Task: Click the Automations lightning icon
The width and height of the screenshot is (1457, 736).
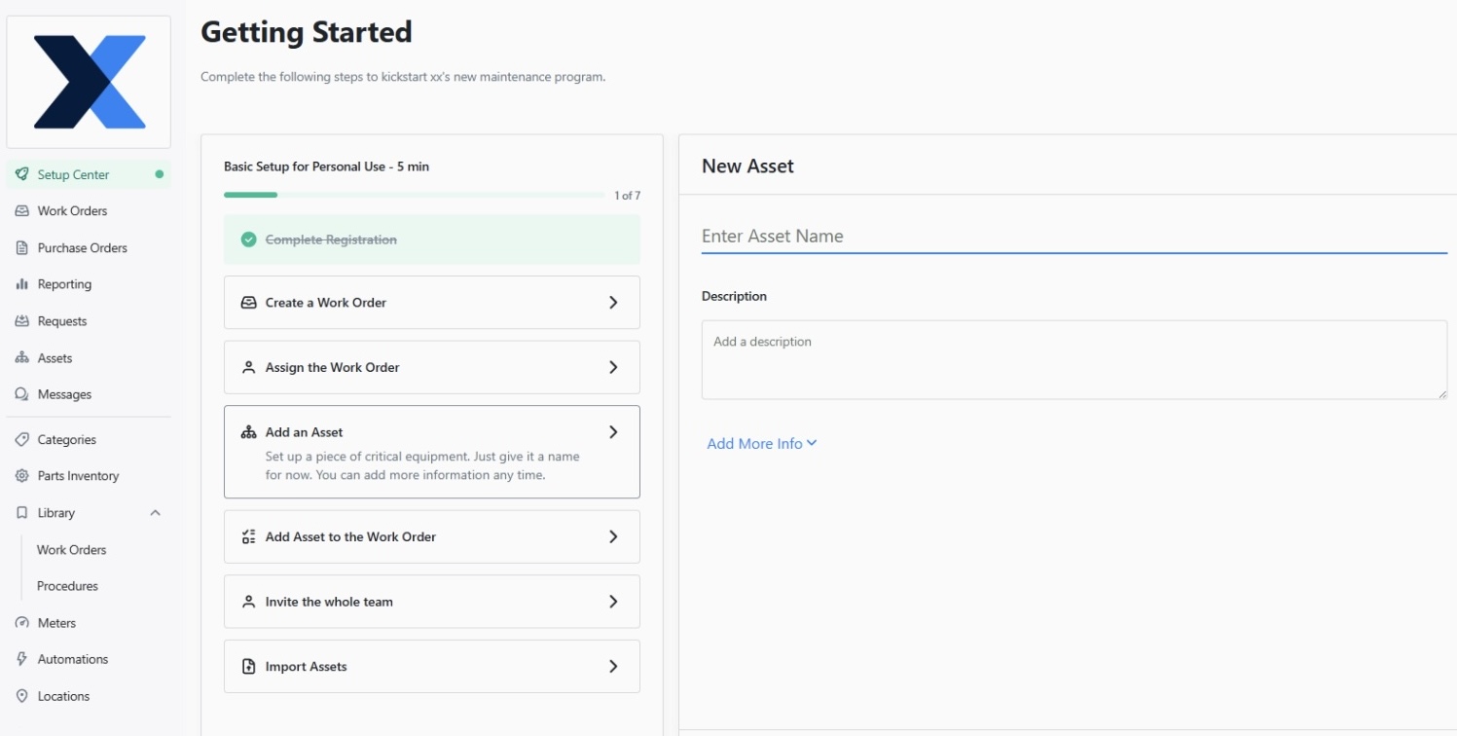Action: 21,658
